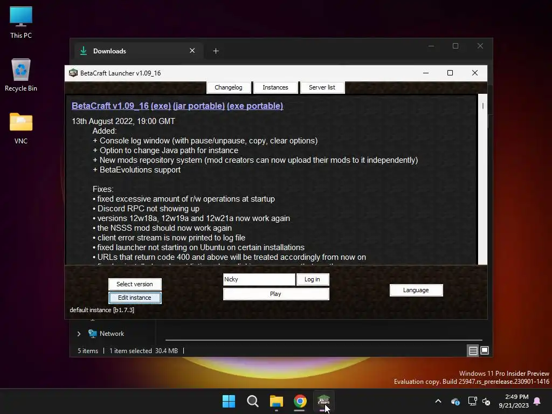Click the 'default instance [b1.7.3]' label
The width and height of the screenshot is (552, 414).
[102, 310]
